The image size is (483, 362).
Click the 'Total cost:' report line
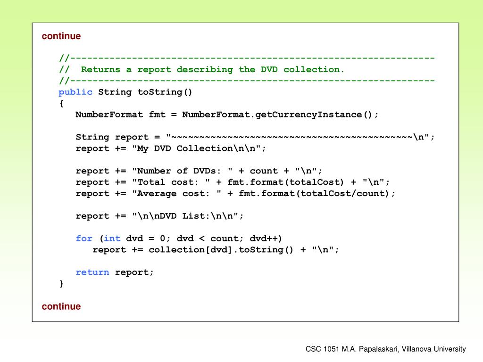point(233,182)
